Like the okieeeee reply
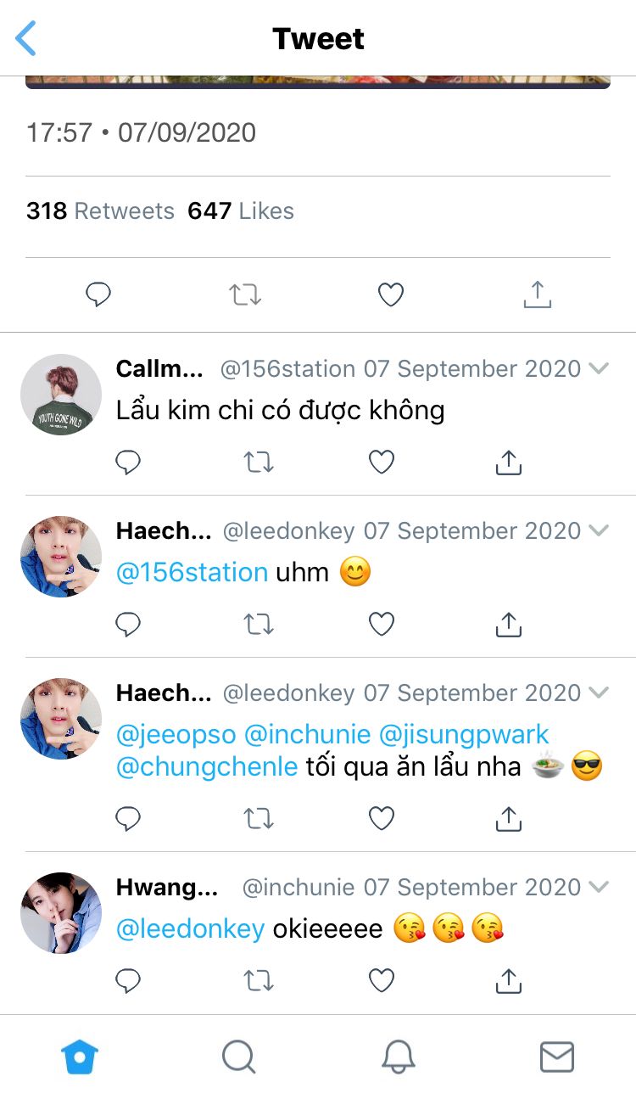The height and width of the screenshot is (1099, 636). (x=382, y=981)
